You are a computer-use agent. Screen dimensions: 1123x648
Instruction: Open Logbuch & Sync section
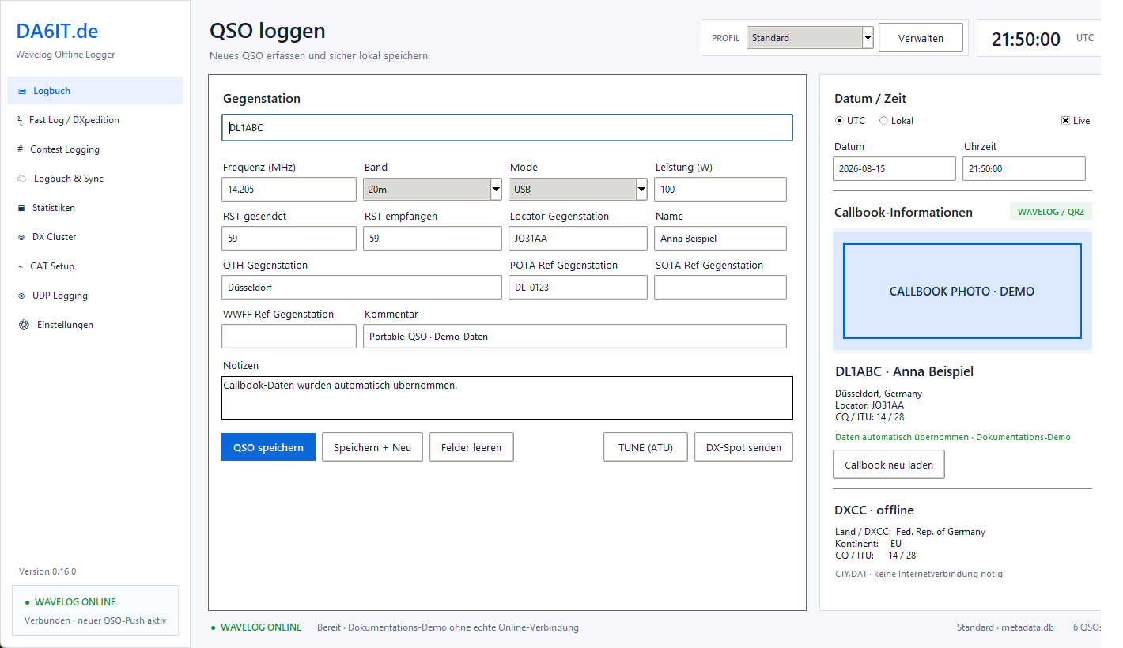(x=95, y=179)
